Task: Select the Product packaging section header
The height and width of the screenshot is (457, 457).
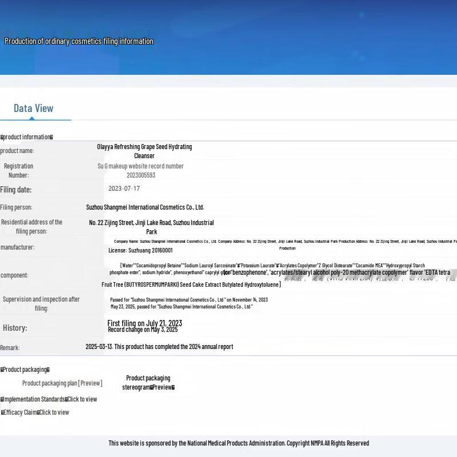Action: click(25, 370)
